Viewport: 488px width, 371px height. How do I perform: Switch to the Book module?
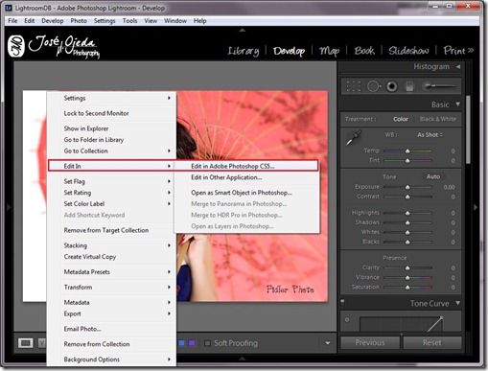[x=364, y=51]
